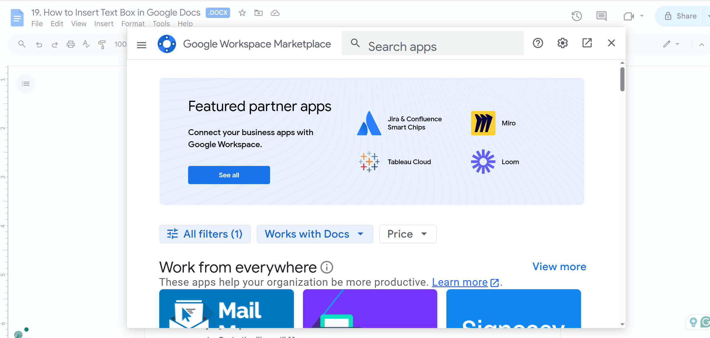Open the Insert menu
The height and width of the screenshot is (338, 710).
pyautogui.click(x=104, y=23)
